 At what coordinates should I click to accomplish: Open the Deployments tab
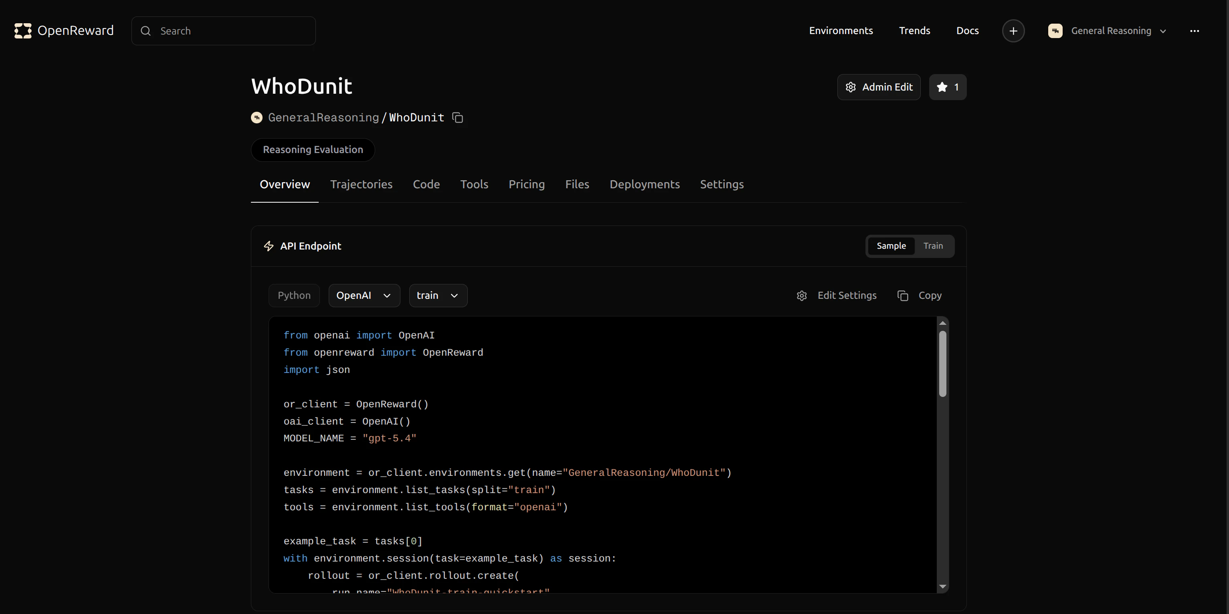[644, 185]
